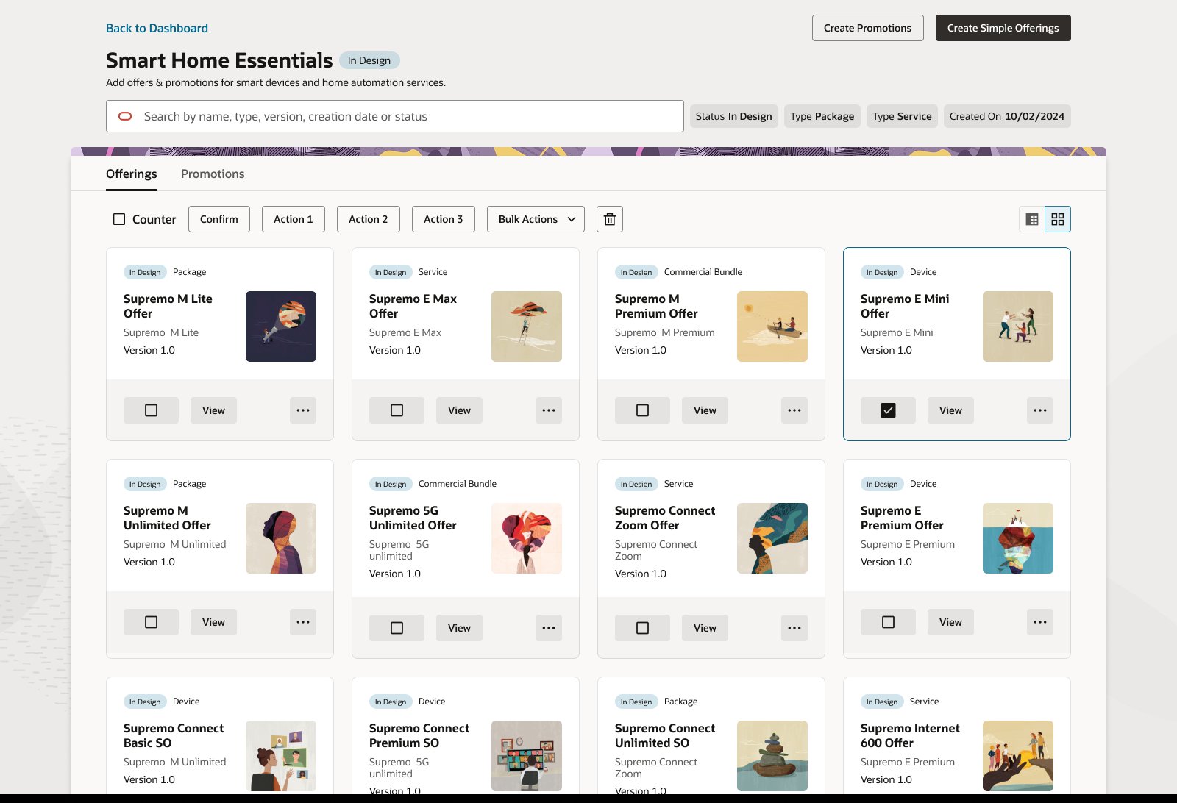Click the Supremo E Mini Offer thumbnail image
This screenshot has width=1177, height=803.
(1018, 326)
